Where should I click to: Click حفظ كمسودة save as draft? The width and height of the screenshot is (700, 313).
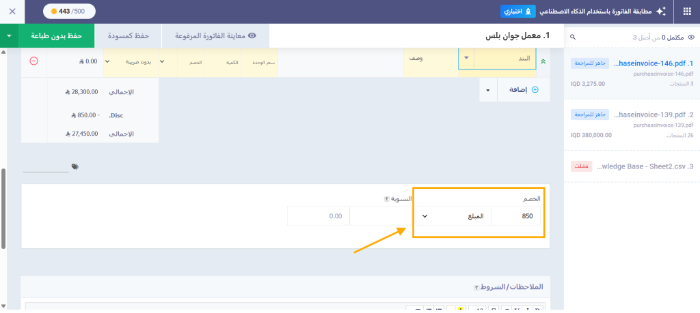coord(128,35)
